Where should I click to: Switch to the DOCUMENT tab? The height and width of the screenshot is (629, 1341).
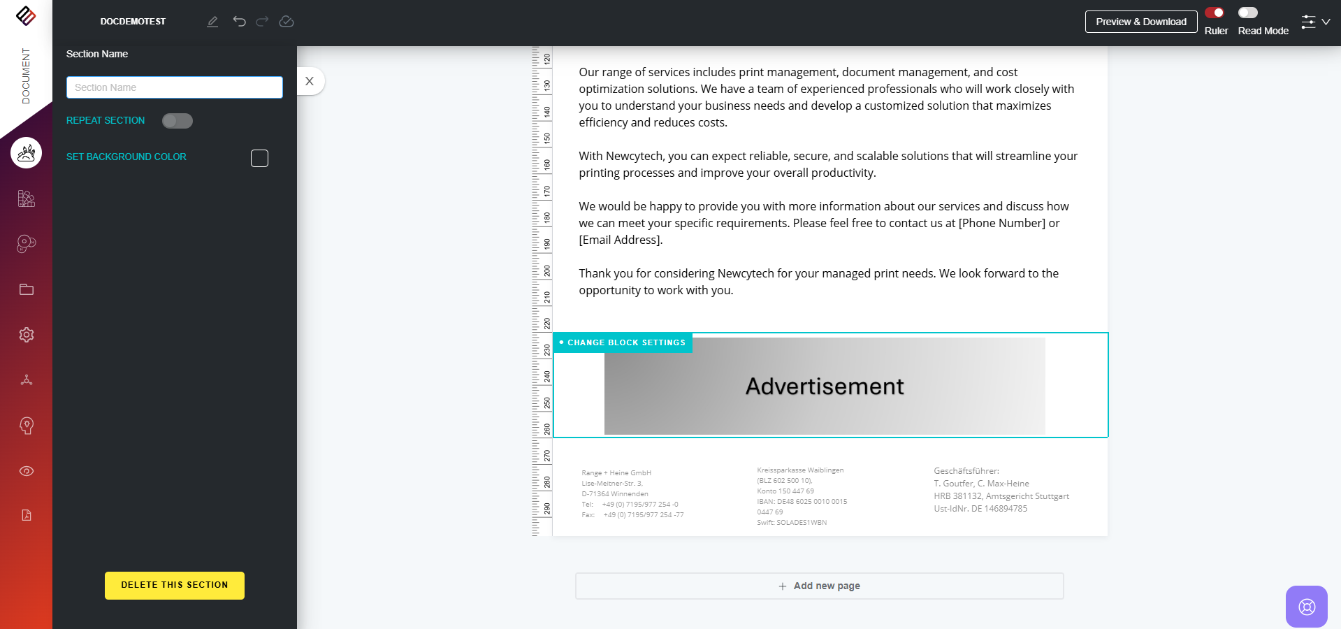(26, 77)
